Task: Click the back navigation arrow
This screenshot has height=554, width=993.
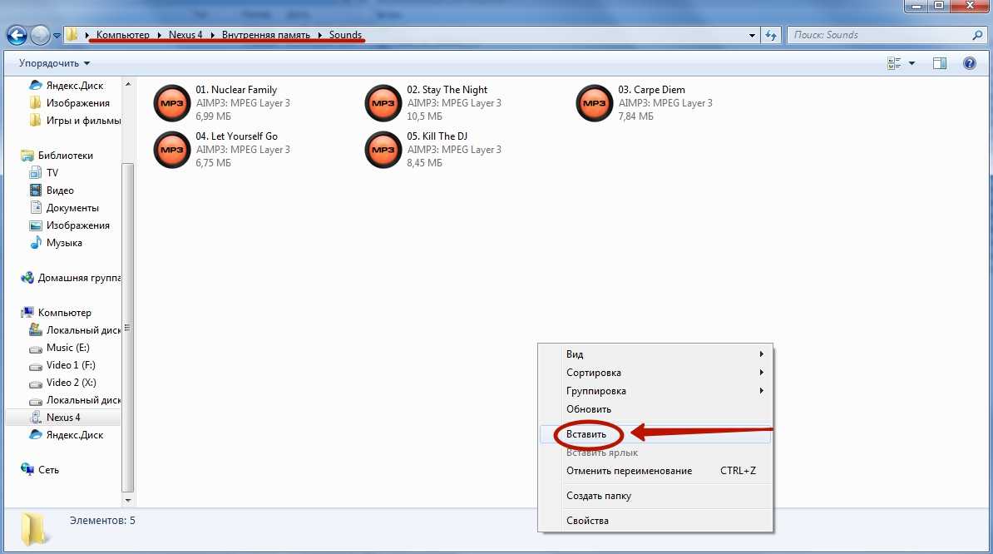Action: (17, 35)
